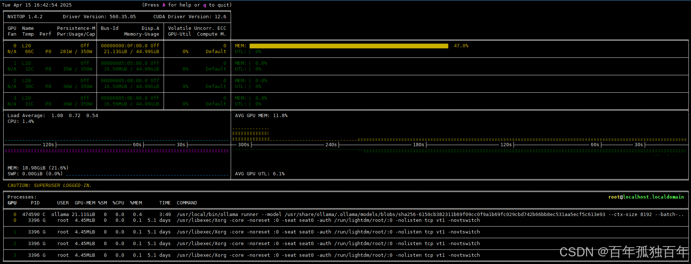Click the Load Average values line

53,116
